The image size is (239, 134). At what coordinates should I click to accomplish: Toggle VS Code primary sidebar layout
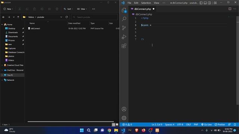coord(201,3)
